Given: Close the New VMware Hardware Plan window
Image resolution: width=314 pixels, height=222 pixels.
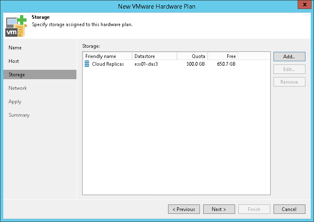Looking at the screenshot, I should [x=304, y=4].
